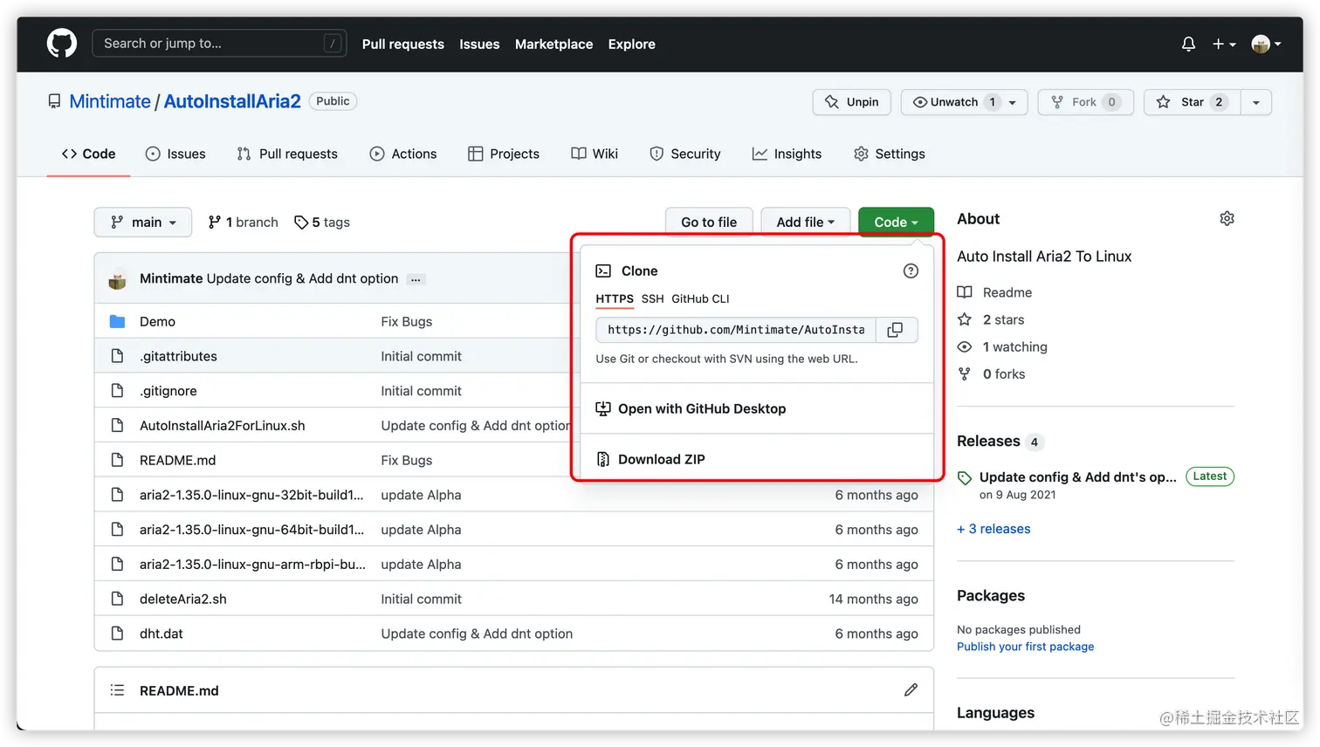The height and width of the screenshot is (747, 1320).
Task: Select the SSH clone tab
Action: [x=653, y=298]
